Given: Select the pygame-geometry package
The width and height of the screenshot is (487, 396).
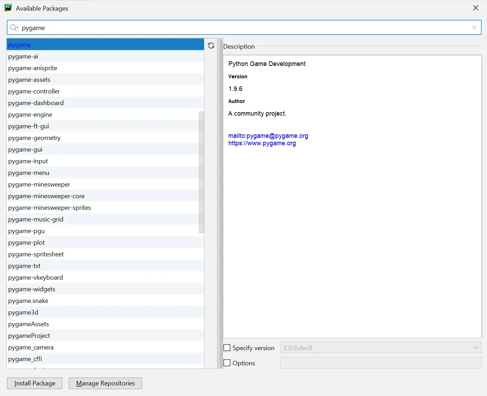Looking at the screenshot, I should point(105,138).
